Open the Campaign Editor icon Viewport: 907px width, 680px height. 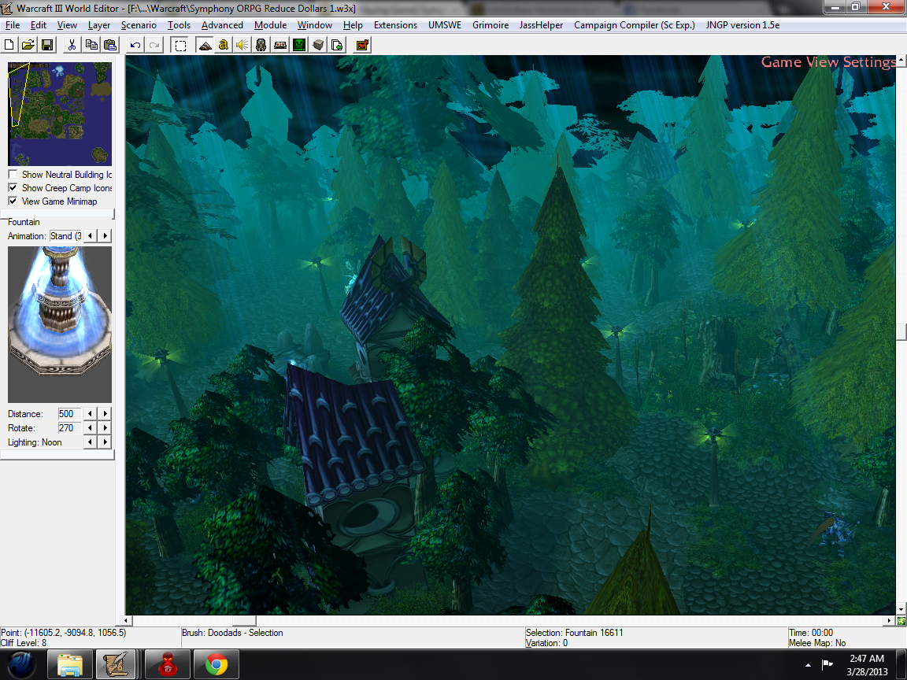point(280,45)
